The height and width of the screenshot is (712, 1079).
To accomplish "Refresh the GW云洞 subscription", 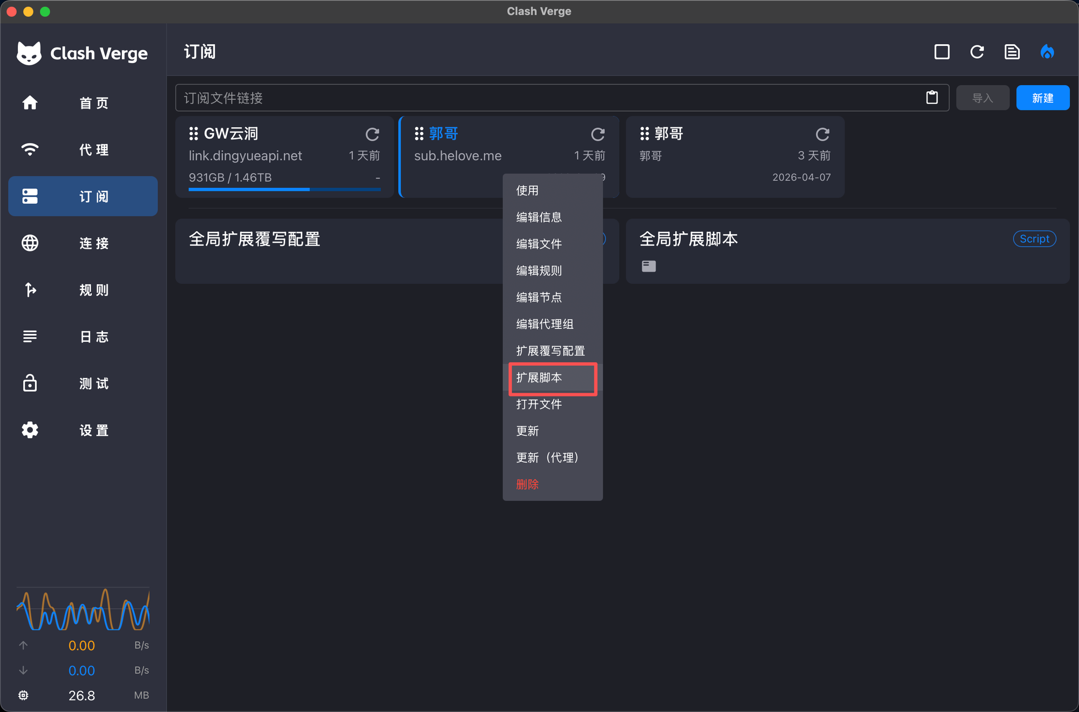I will [x=372, y=134].
